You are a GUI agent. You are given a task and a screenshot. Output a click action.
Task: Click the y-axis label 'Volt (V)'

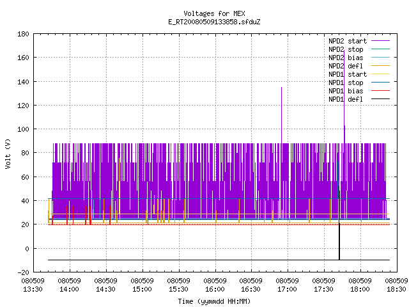pos(8,153)
